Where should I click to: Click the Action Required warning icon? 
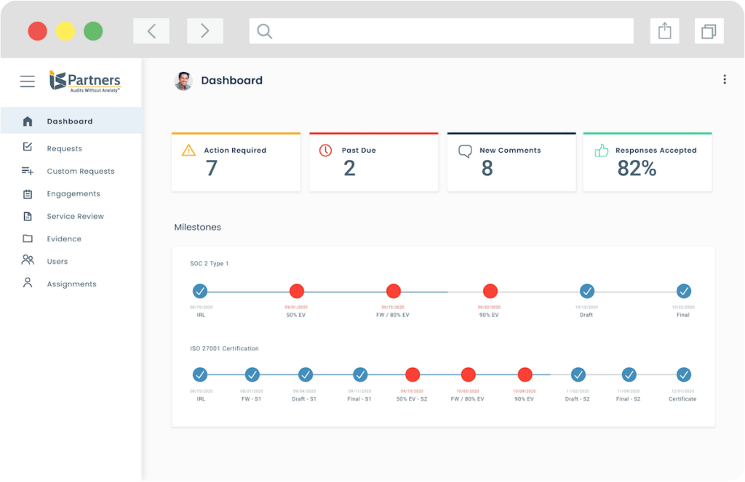[x=188, y=150]
